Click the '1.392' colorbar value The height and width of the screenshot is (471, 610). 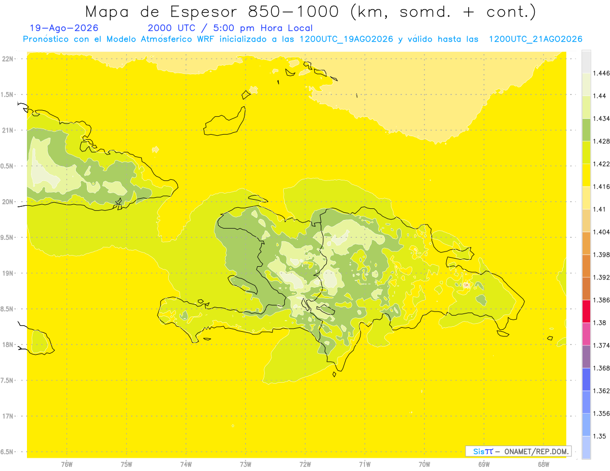(x=601, y=277)
